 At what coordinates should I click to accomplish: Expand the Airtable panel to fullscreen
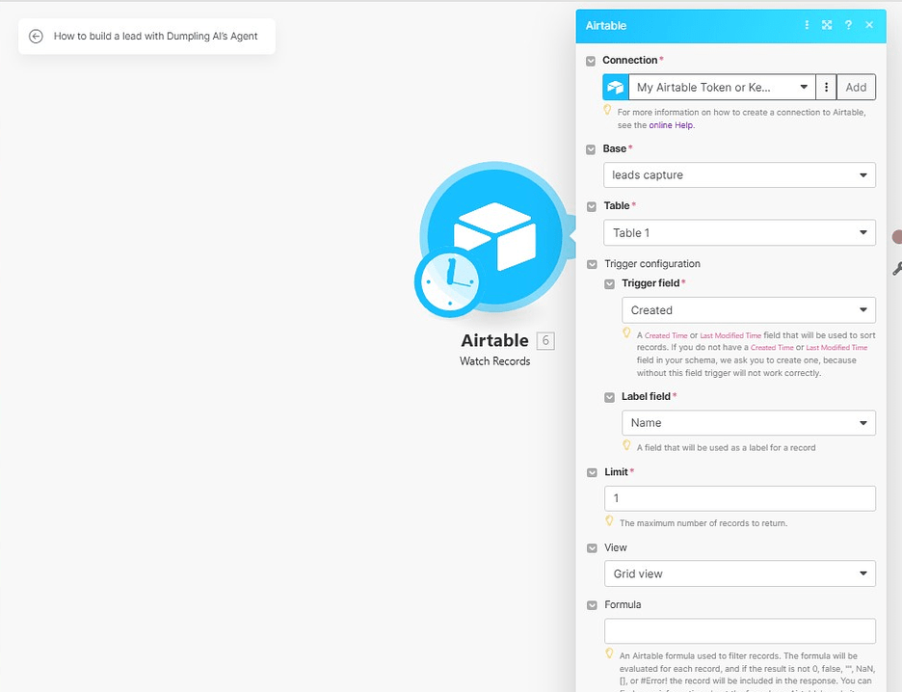tap(827, 25)
